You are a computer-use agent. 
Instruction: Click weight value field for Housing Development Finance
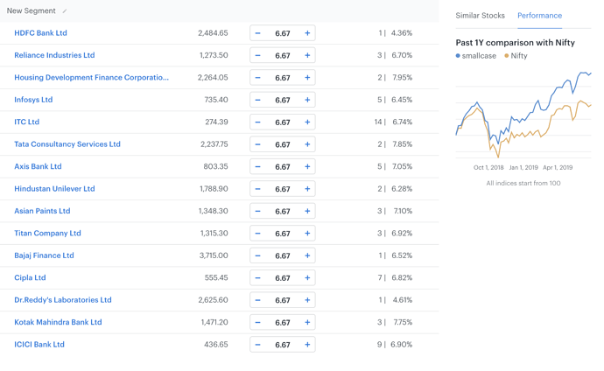click(x=282, y=78)
